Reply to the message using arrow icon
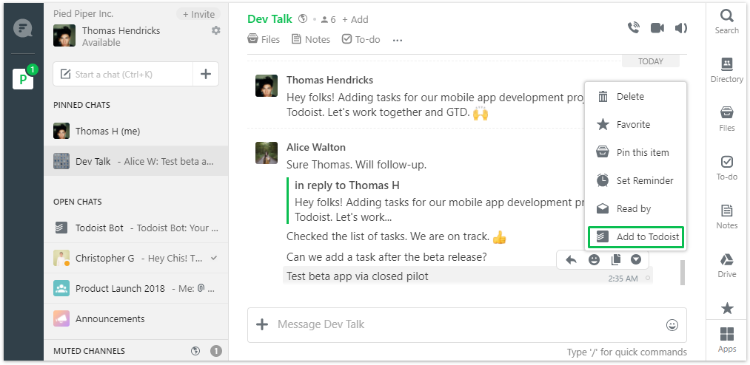The image size is (750, 365). (571, 259)
